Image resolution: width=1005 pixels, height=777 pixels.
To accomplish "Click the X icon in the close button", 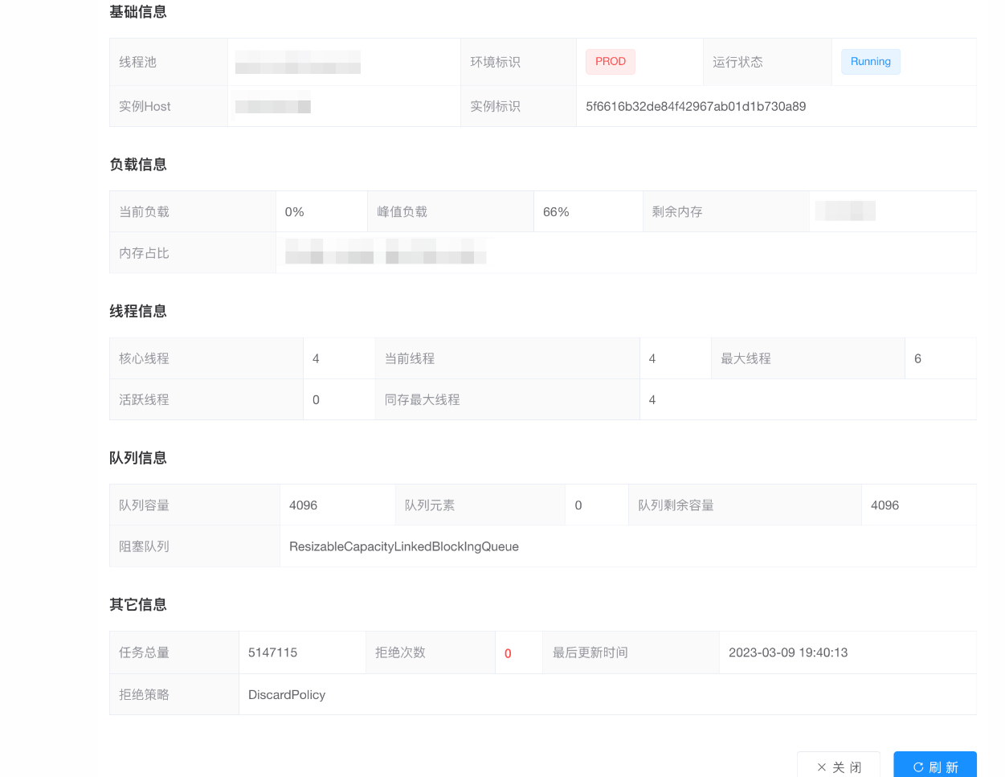I will pyautogui.click(x=821, y=767).
